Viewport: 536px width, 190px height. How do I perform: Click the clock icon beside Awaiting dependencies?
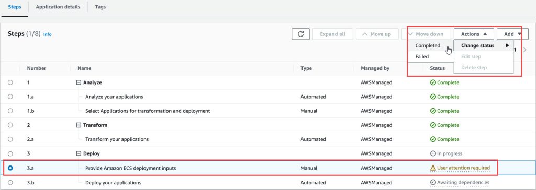point(433,183)
